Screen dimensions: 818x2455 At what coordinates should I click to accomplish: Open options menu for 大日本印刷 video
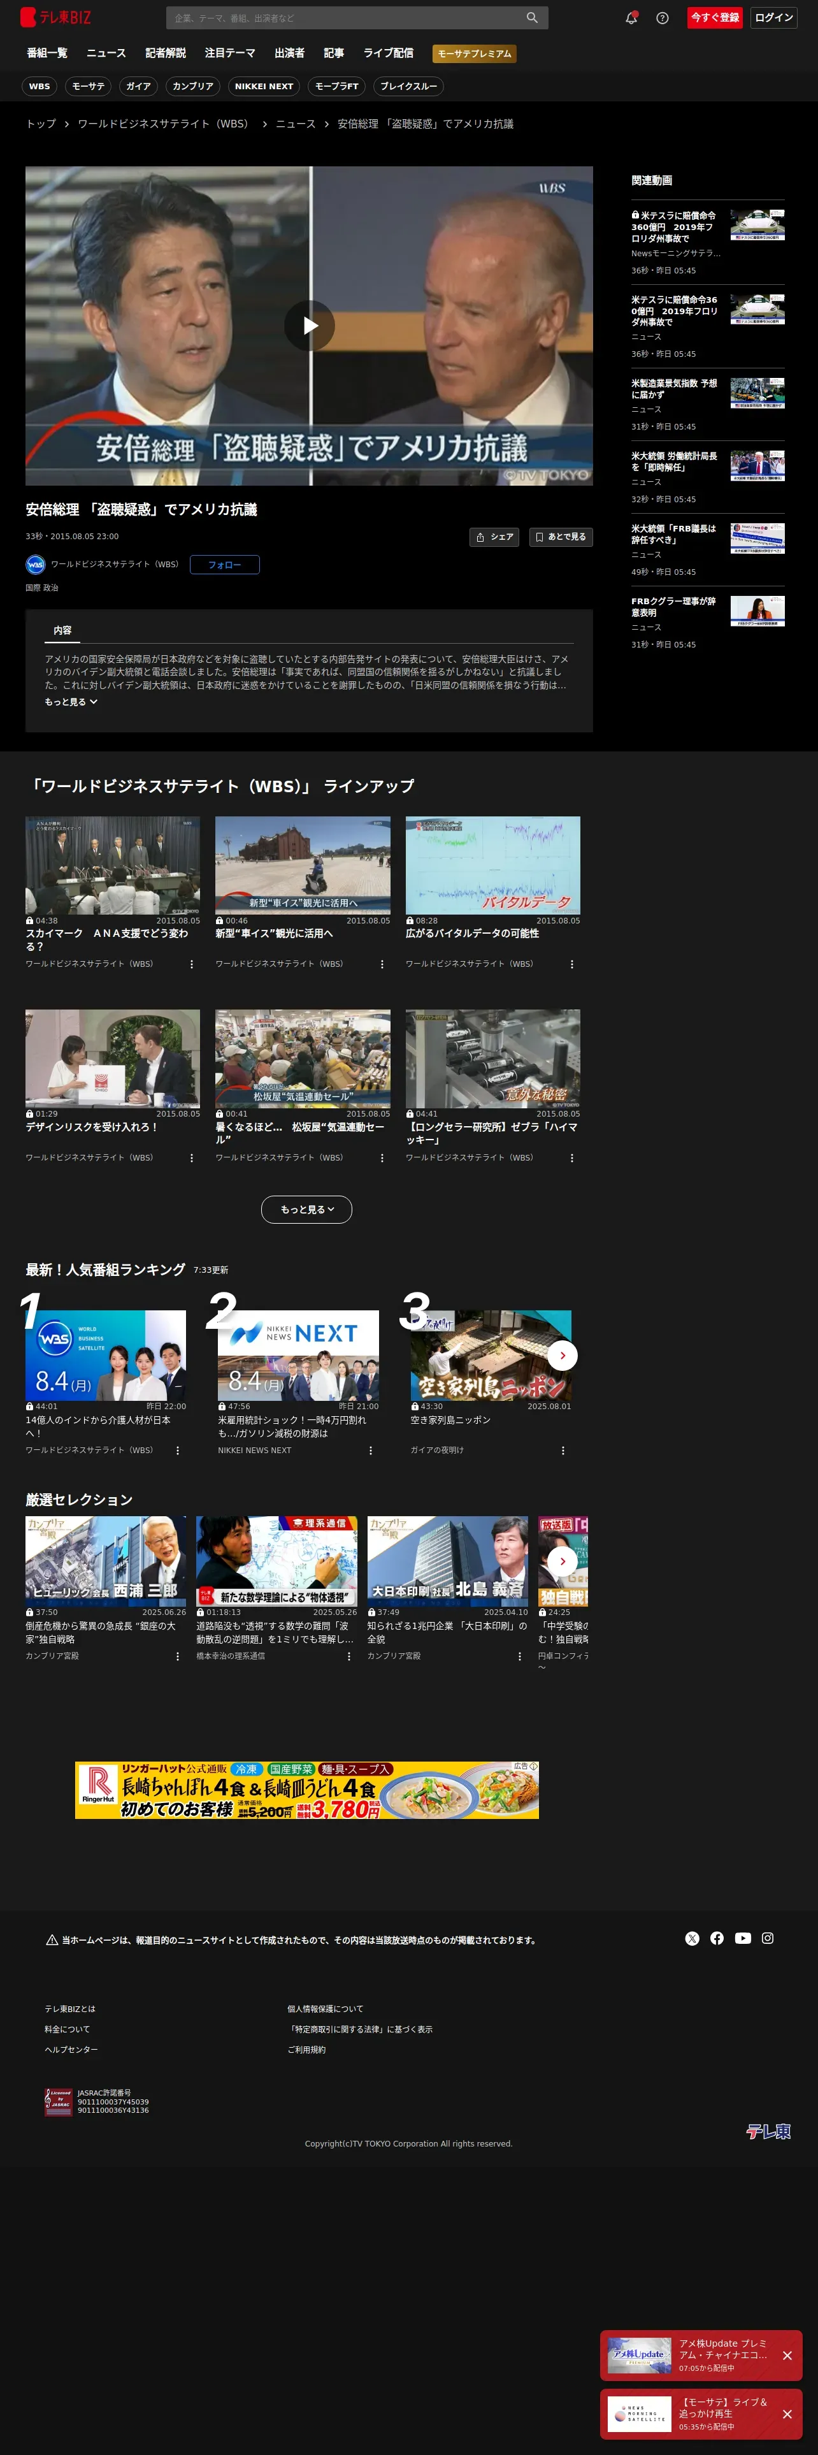click(x=519, y=1656)
